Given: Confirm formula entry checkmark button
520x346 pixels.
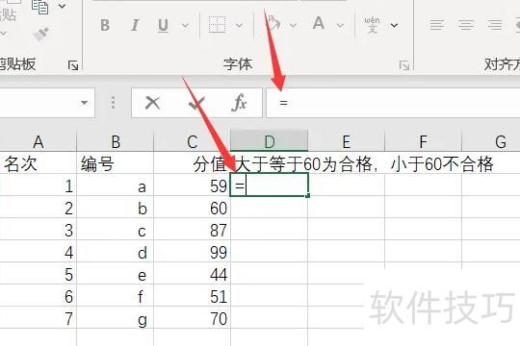Looking at the screenshot, I should [x=196, y=103].
